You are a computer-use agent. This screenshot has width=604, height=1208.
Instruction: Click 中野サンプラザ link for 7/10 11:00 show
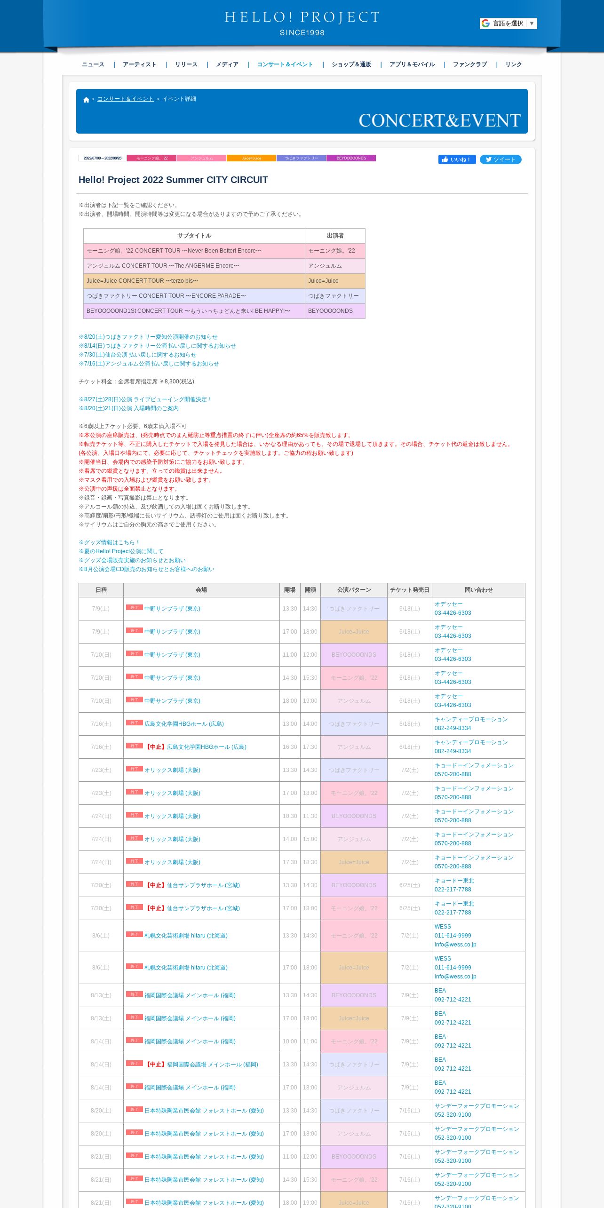172,655
